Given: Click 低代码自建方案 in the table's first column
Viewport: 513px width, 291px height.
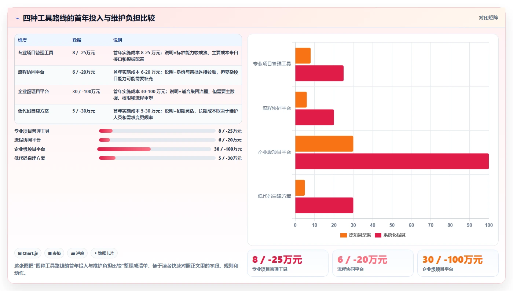Looking at the screenshot, I should click(33, 111).
